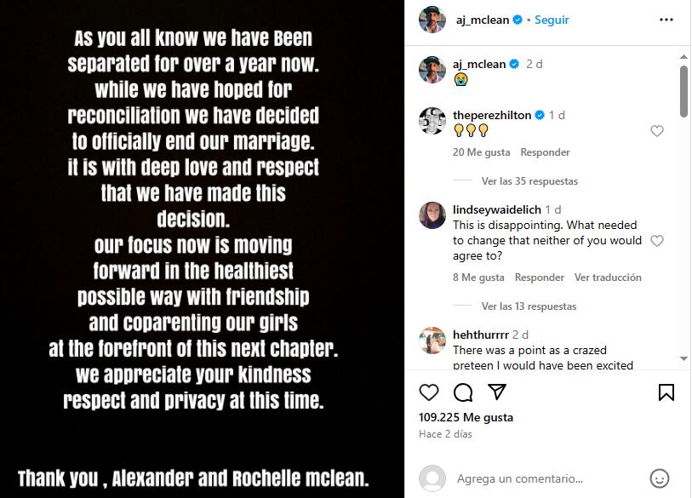Open the emoji picker in comment box

[659, 478]
